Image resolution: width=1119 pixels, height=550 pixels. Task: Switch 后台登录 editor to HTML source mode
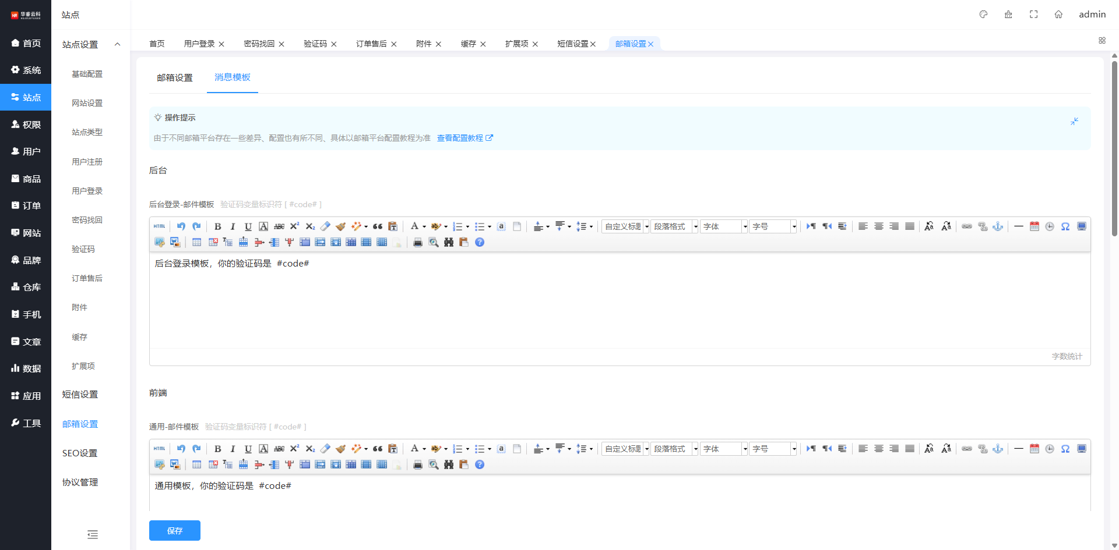159,226
